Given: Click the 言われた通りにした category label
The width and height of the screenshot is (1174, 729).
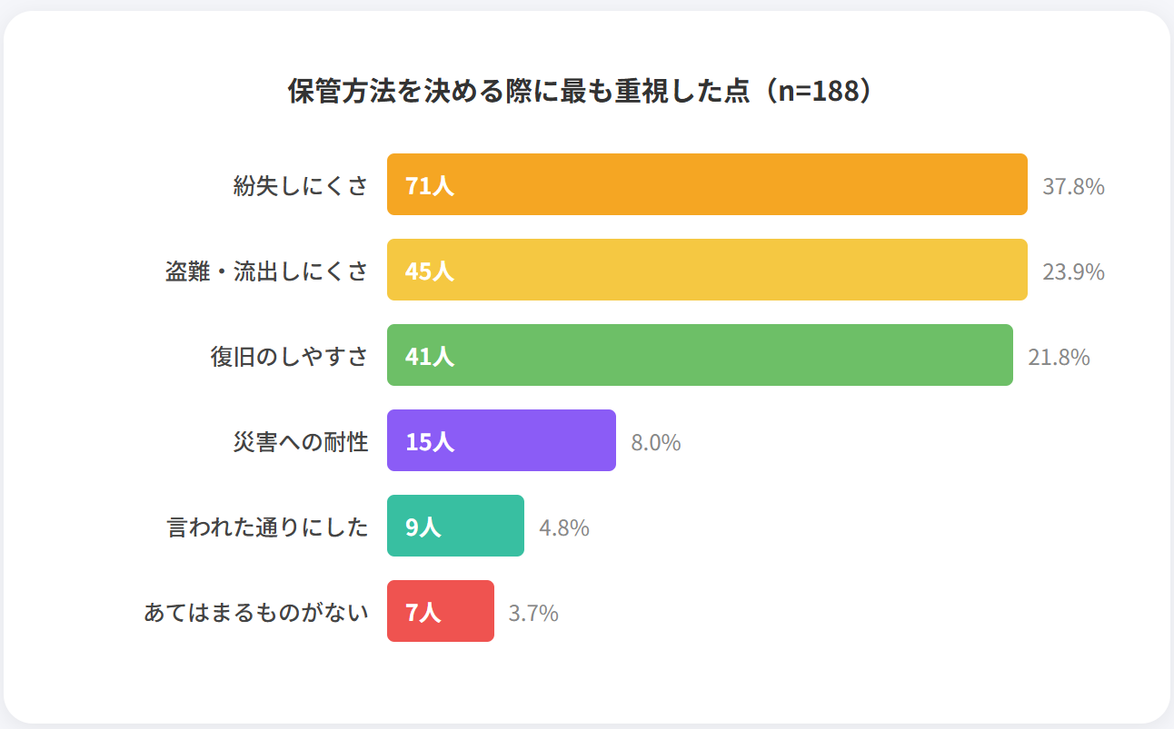Looking at the screenshot, I should (268, 527).
